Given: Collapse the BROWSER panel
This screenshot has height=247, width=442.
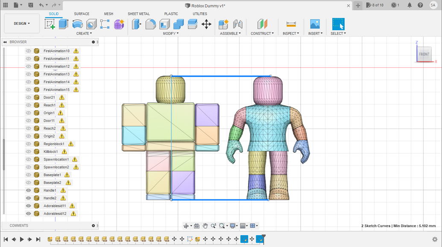Looking at the screenshot, I should point(5,42).
